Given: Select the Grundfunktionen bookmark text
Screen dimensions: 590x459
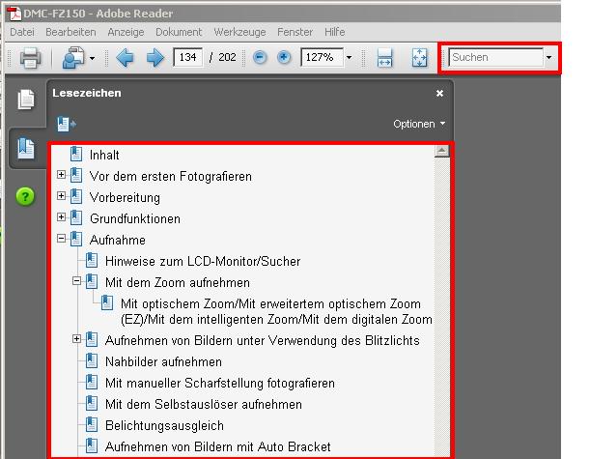Looking at the screenshot, I should pos(135,218).
